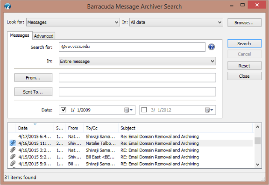Click the 31 items found status text

tap(21, 177)
